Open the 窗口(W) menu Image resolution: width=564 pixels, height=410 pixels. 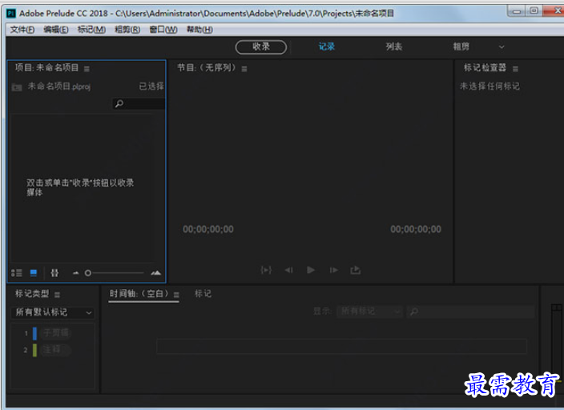(x=163, y=30)
